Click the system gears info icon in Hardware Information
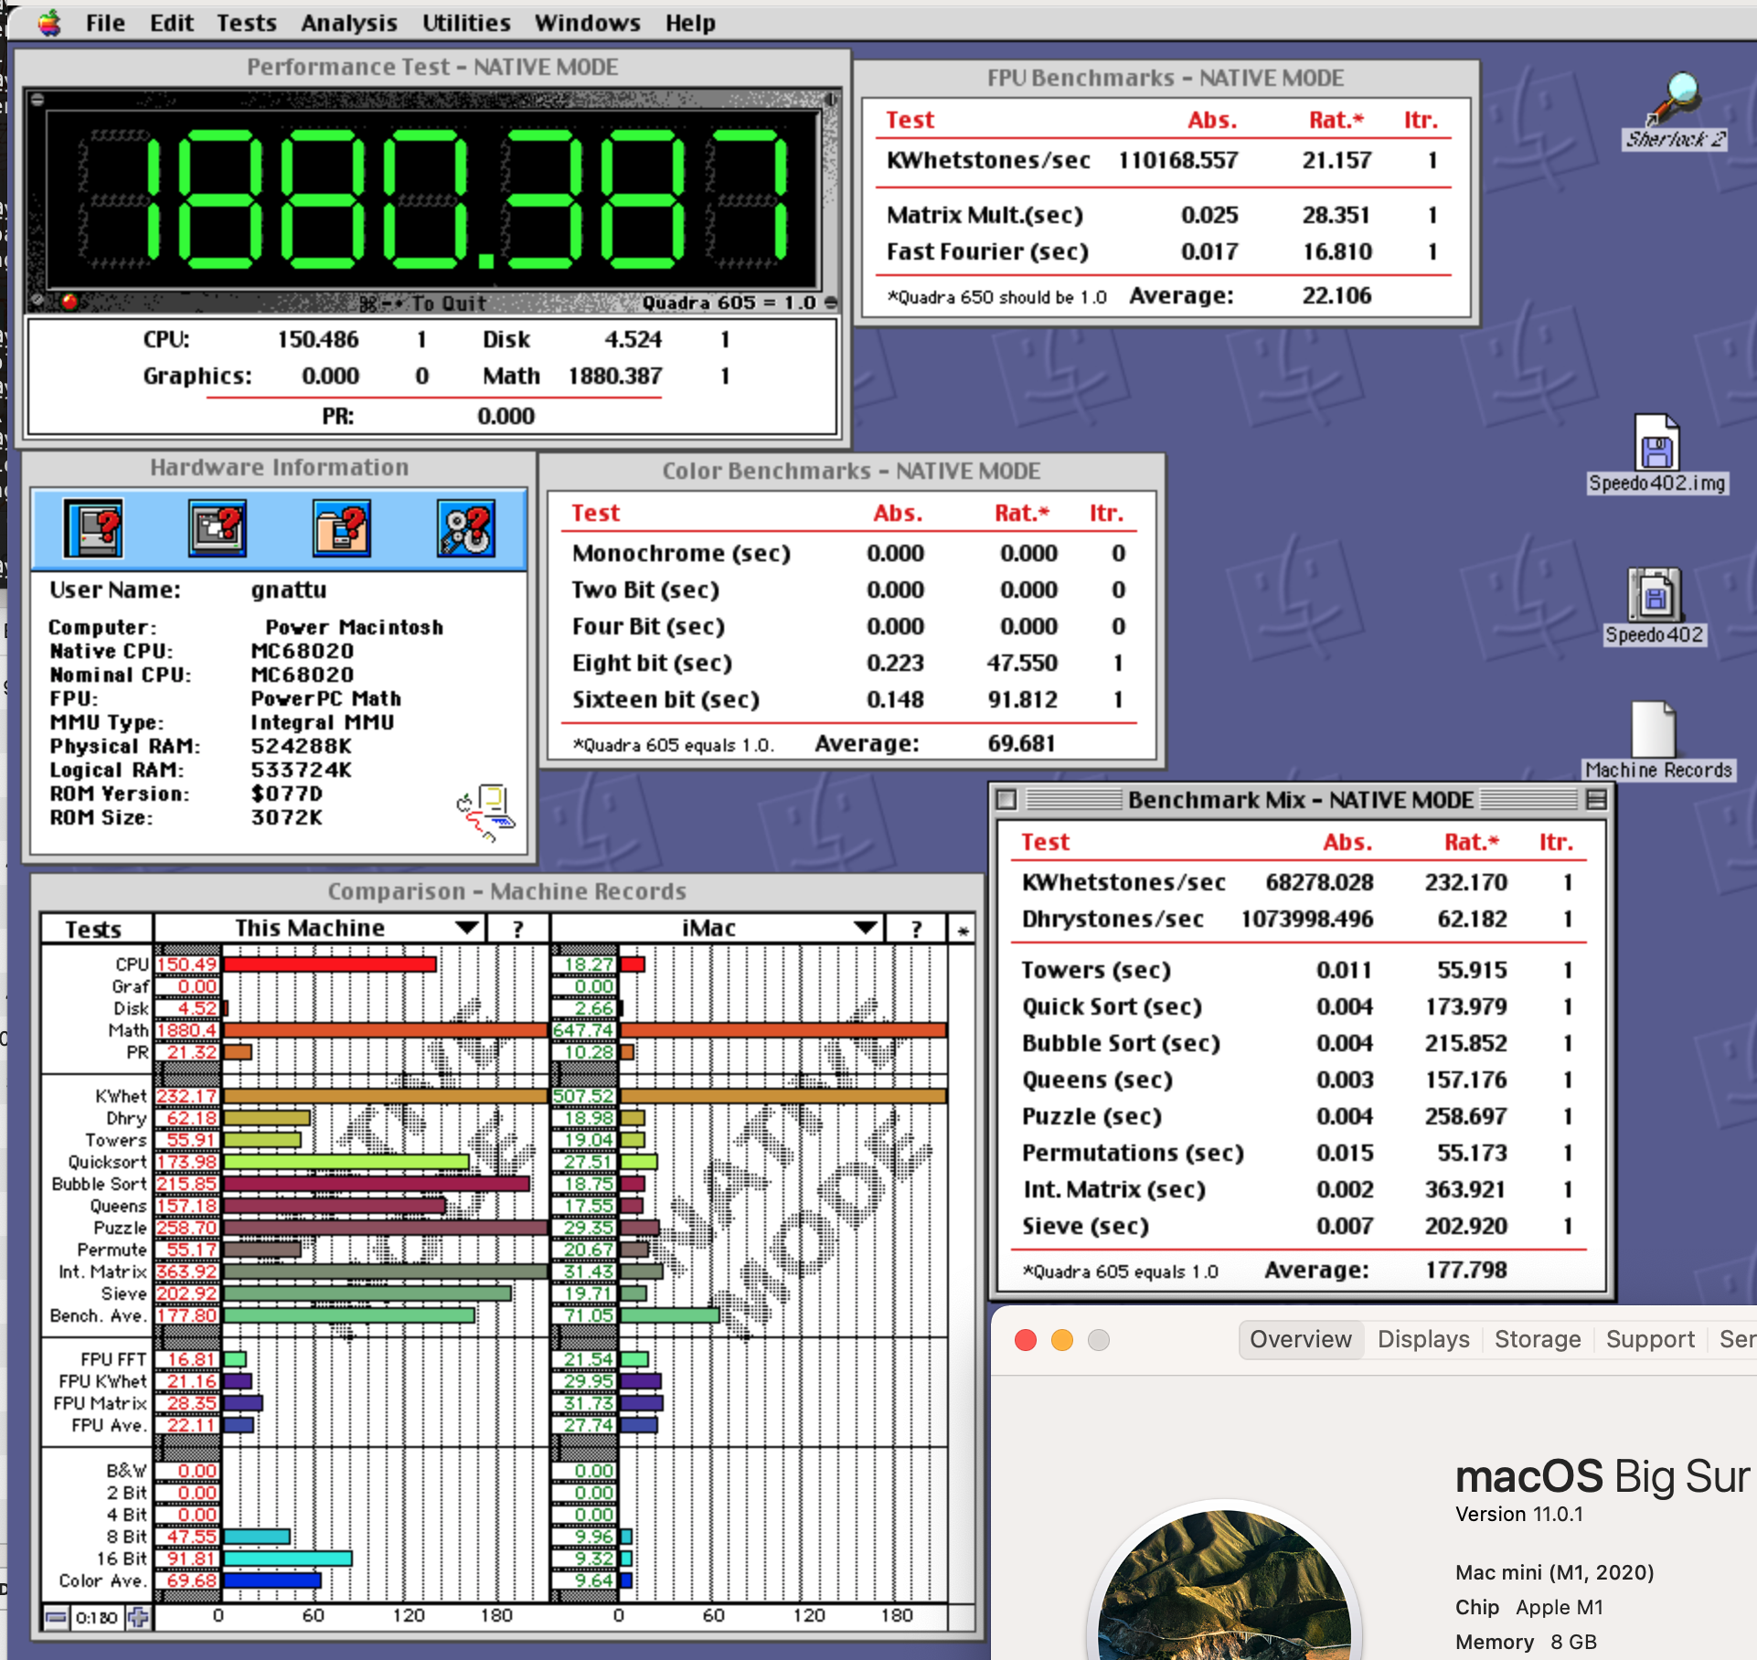The width and height of the screenshot is (1757, 1660). [465, 527]
